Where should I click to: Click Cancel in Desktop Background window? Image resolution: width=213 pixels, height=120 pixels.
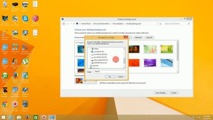(x=174, y=93)
